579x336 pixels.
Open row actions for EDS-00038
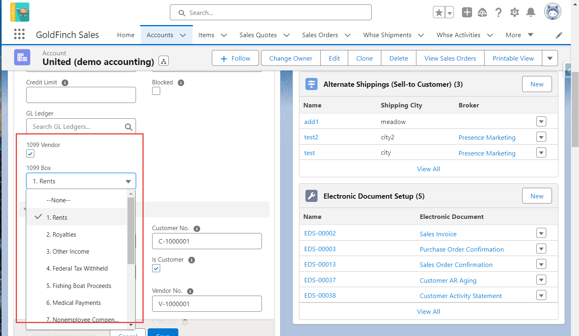coord(541,295)
